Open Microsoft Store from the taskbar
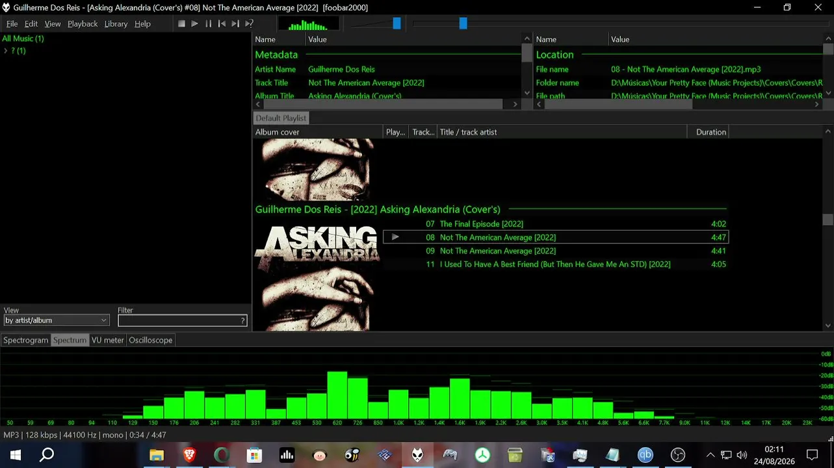This screenshot has height=468, width=834. [x=254, y=455]
